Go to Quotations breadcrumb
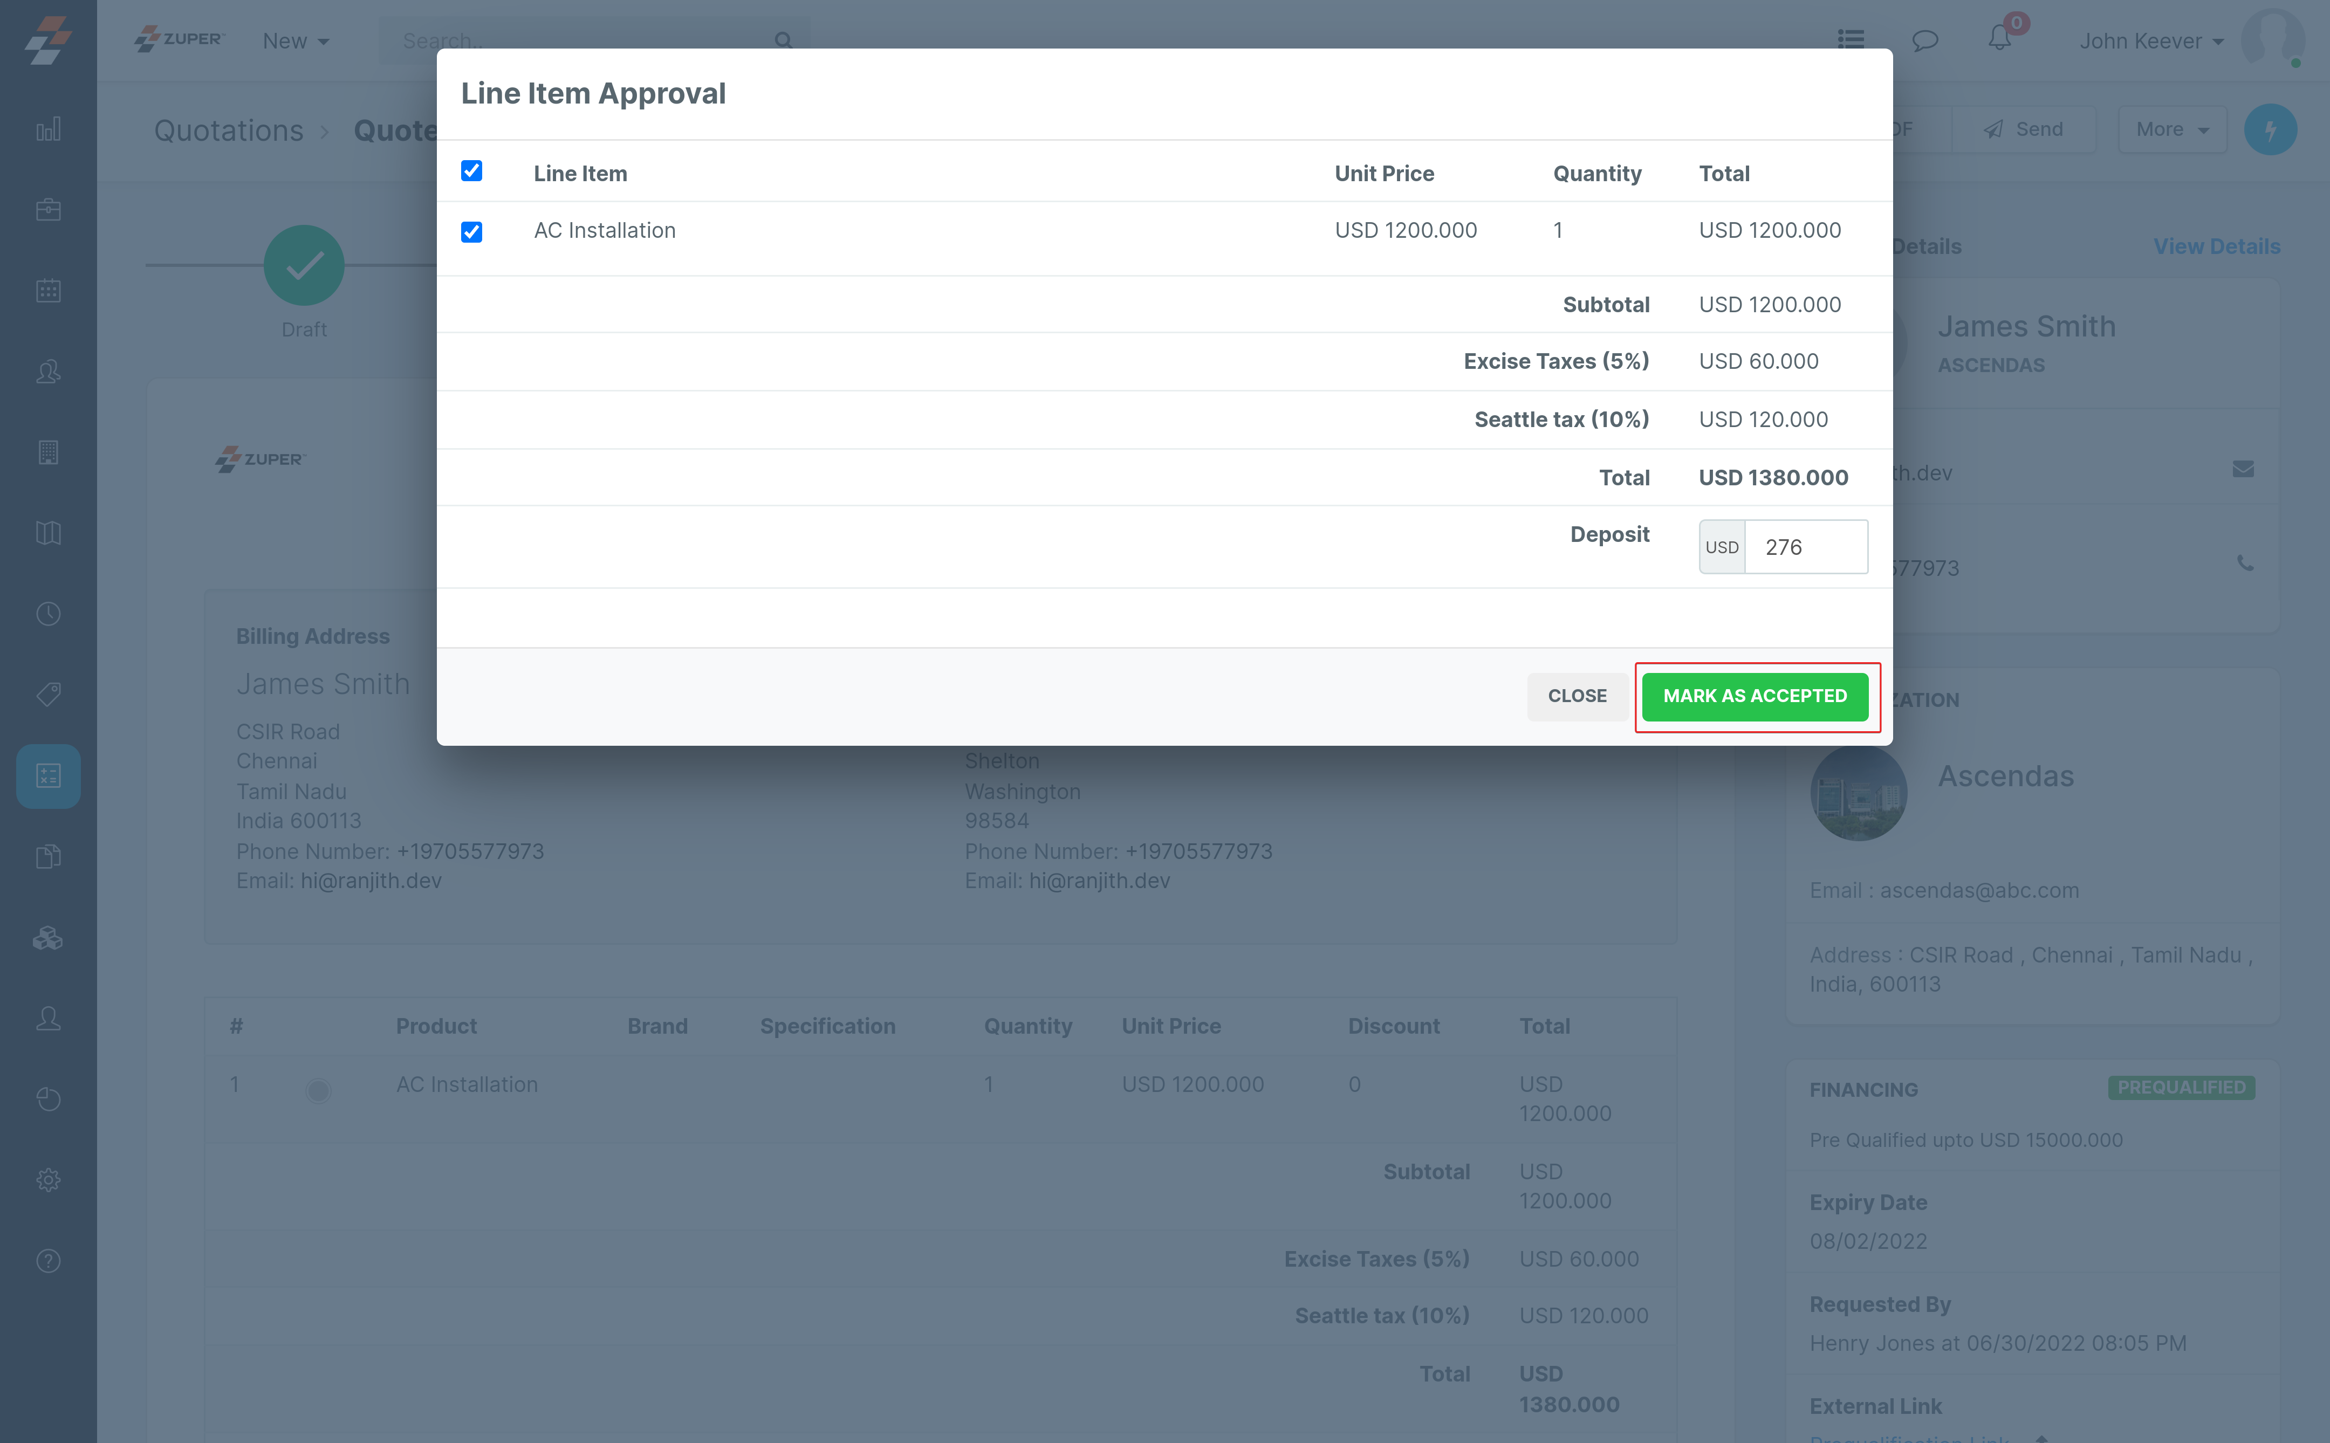Image resolution: width=2330 pixels, height=1443 pixels. coord(229,130)
